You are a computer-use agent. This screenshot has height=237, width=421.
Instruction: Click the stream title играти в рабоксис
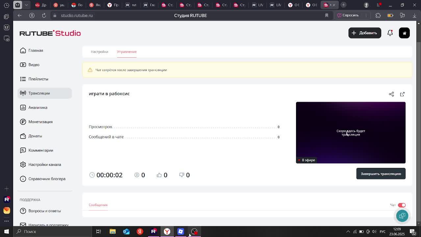109,93
